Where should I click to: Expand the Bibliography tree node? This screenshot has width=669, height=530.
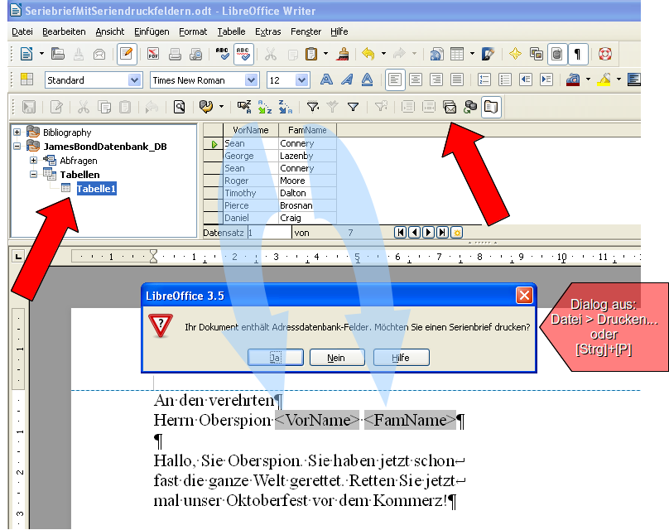[17, 132]
